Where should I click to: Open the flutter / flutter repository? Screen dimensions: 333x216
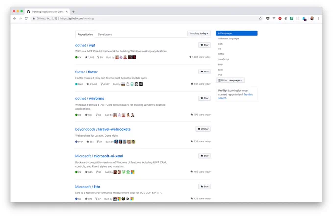(87, 72)
